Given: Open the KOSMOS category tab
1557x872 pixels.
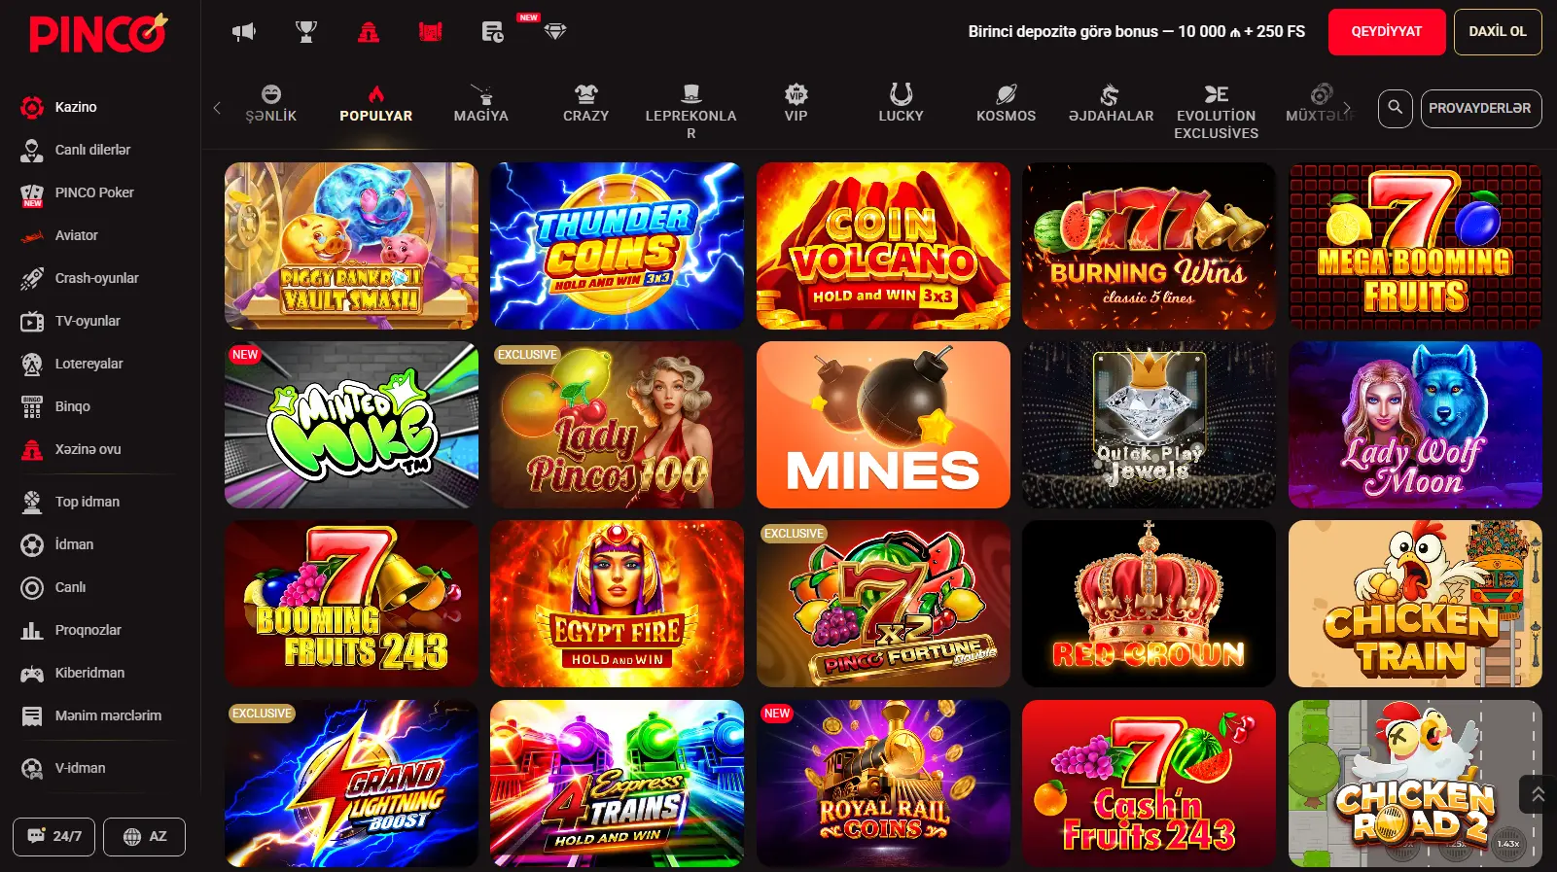Looking at the screenshot, I should click(1007, 105).
